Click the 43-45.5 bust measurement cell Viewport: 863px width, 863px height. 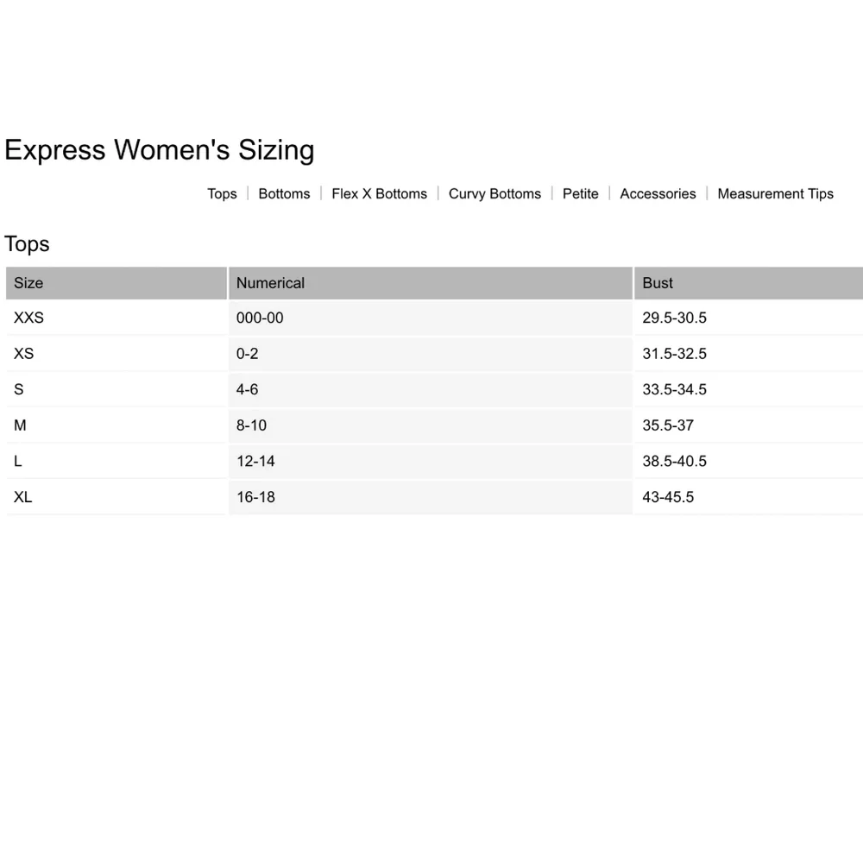[x=668, y=497]
